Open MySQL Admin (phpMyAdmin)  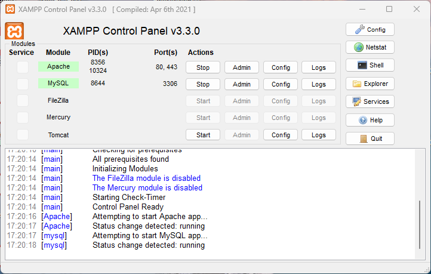242,84
